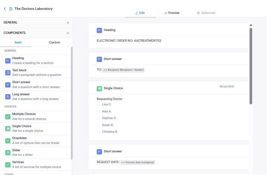267x175 pixels.
Task: Choose the Long answer component icon
Action: pos(8,97)
